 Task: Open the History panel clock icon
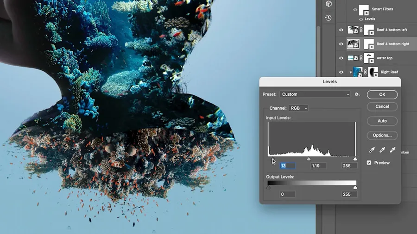(x=328, y=18)
